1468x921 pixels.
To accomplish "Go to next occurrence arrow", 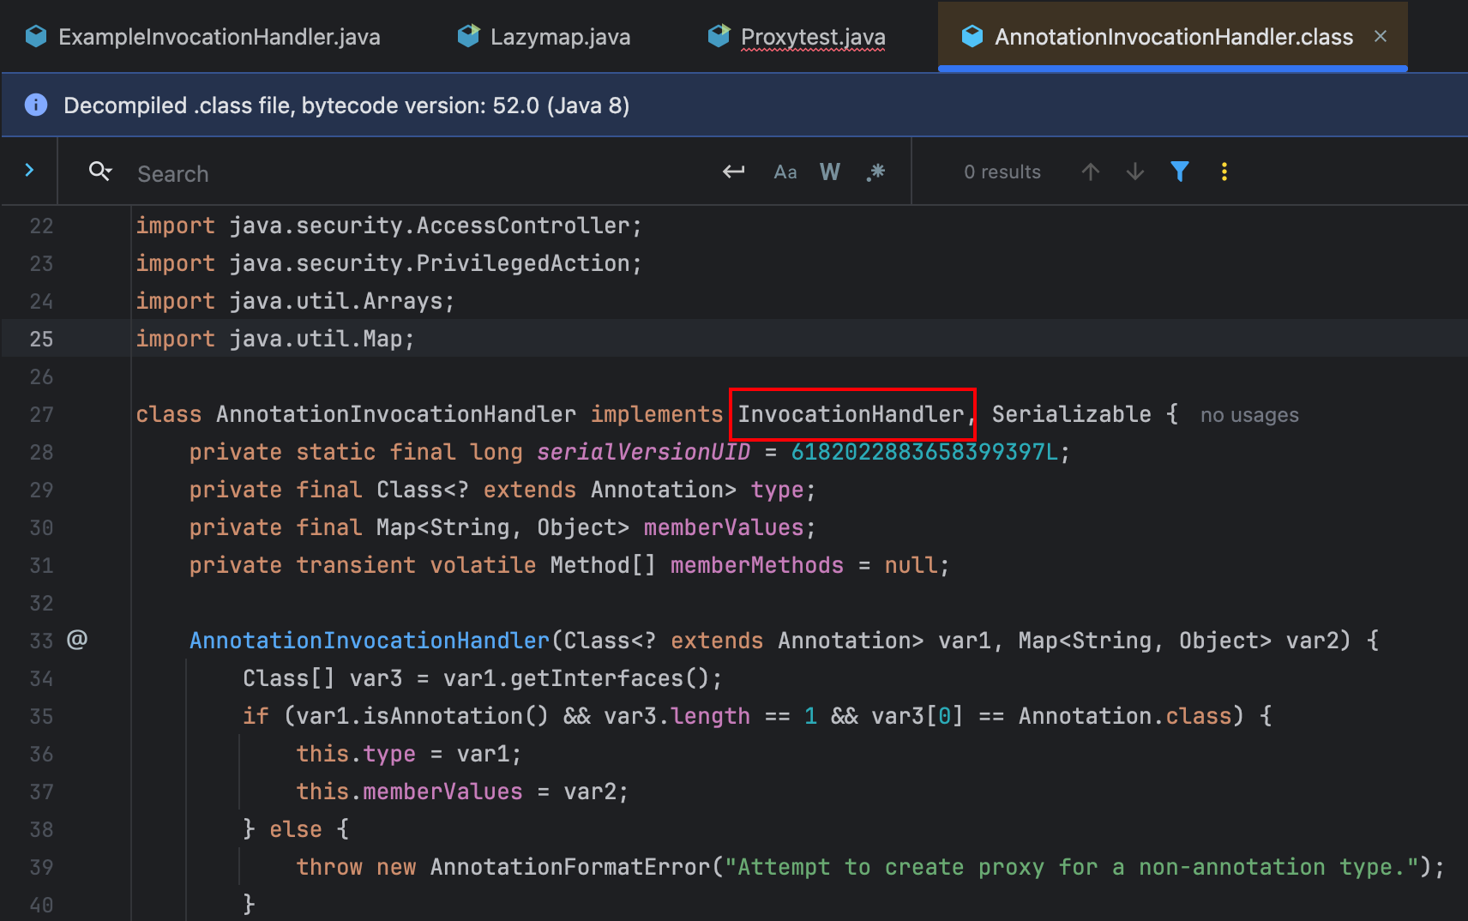I will pyautogui.click(x=1135, y=172).
